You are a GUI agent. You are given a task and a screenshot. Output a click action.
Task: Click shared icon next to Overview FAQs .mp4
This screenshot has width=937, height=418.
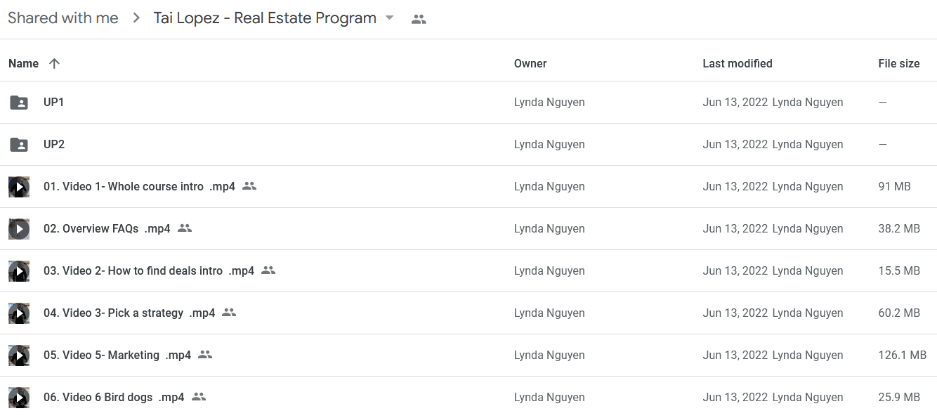click(x=185, y=228)
